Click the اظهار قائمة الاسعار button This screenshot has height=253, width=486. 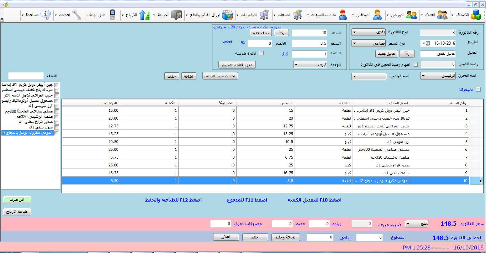tap(237, 65)
